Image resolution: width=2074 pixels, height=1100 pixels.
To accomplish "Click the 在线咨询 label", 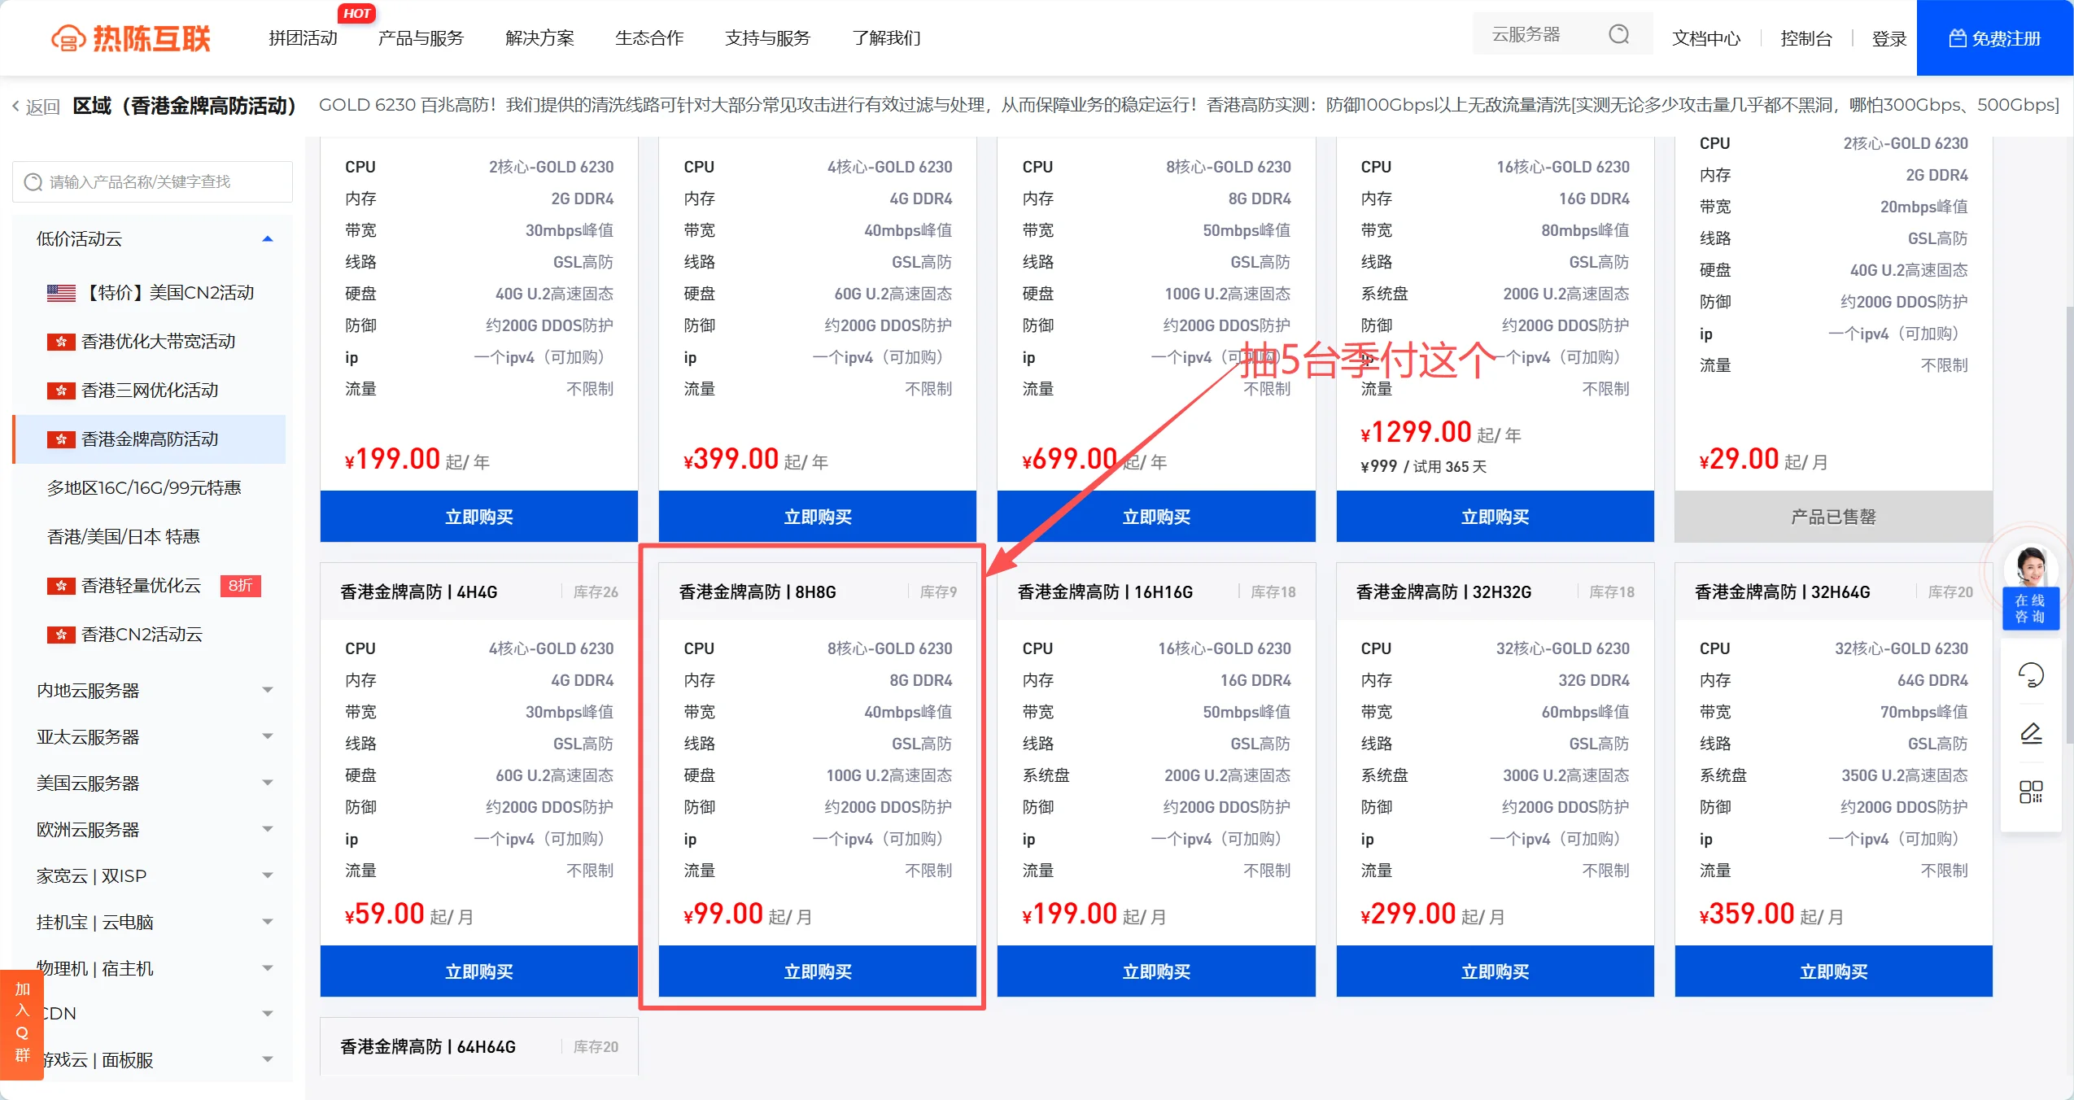I will 2030,609.
